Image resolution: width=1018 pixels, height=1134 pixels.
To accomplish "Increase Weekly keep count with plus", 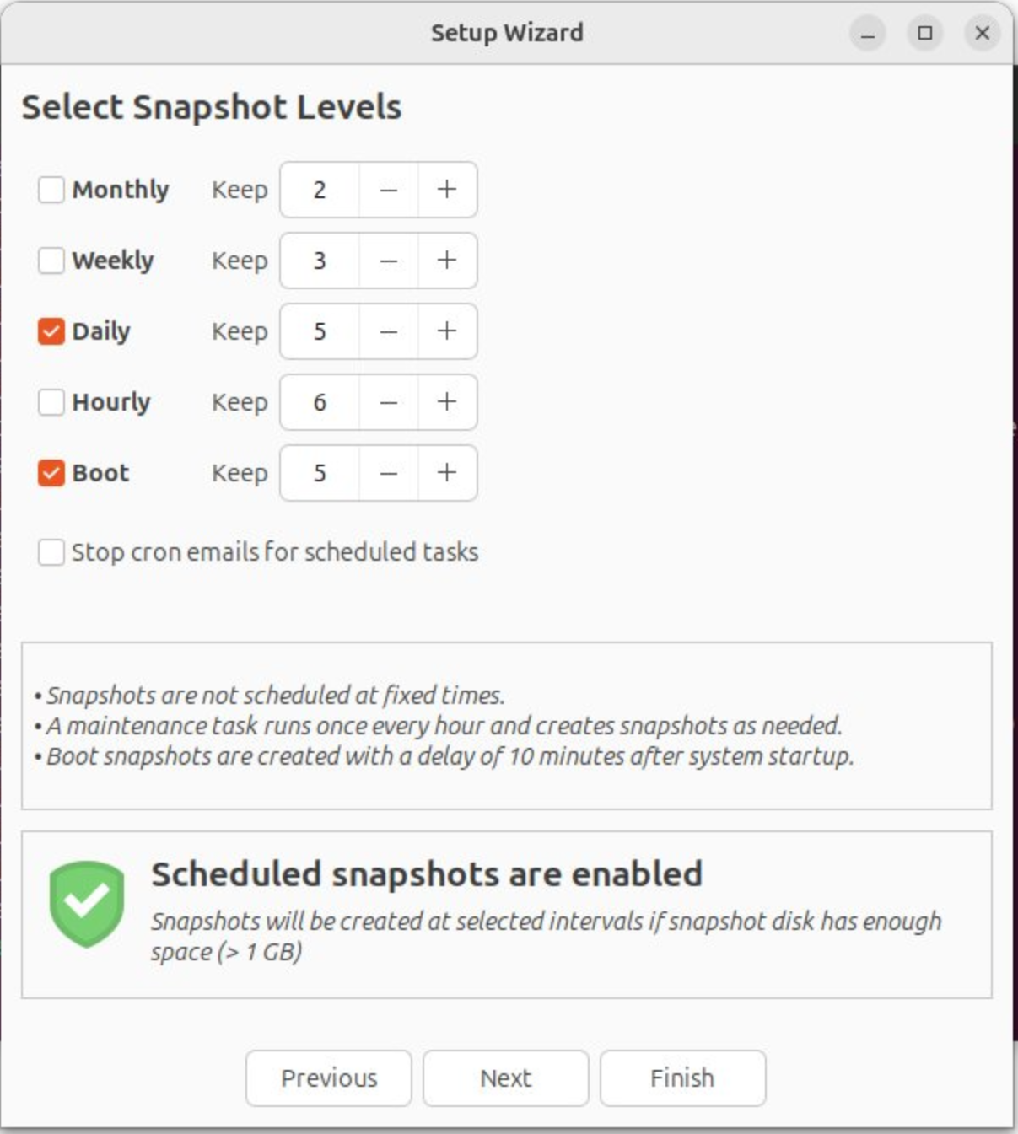I will (x=447, y=261).
